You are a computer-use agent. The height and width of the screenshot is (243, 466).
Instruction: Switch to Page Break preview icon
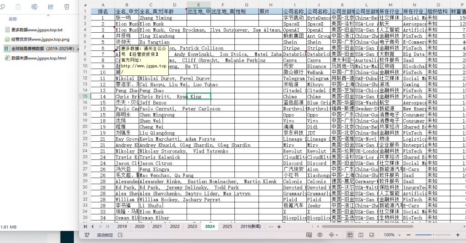(x=371, y=235)
